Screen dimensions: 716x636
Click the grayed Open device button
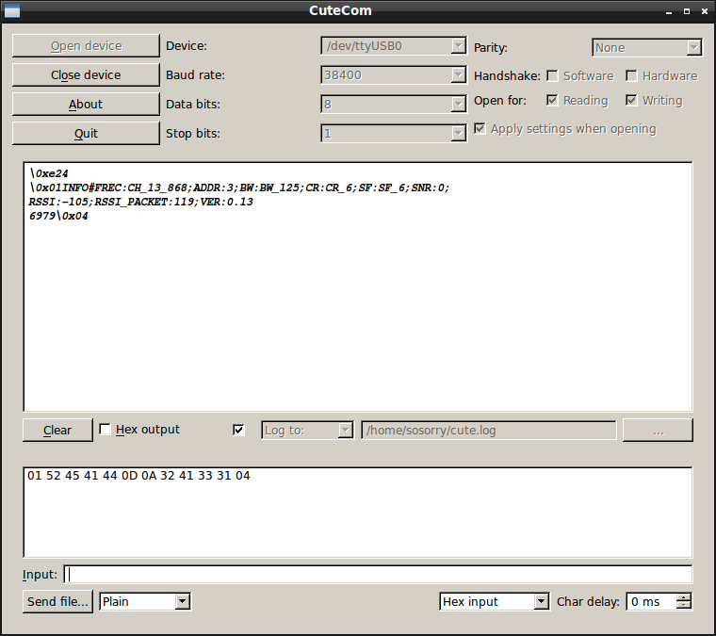tap(86, 45)
